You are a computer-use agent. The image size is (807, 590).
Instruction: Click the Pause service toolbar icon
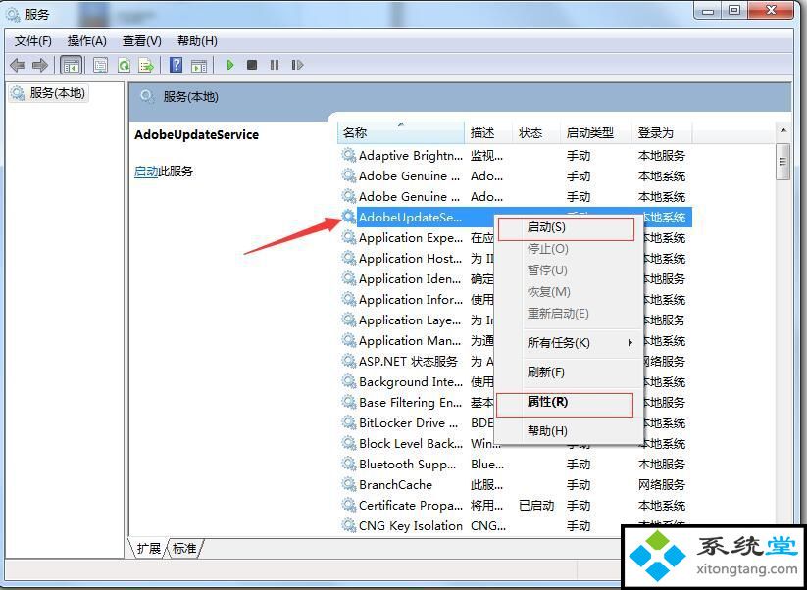pos(275,65)
